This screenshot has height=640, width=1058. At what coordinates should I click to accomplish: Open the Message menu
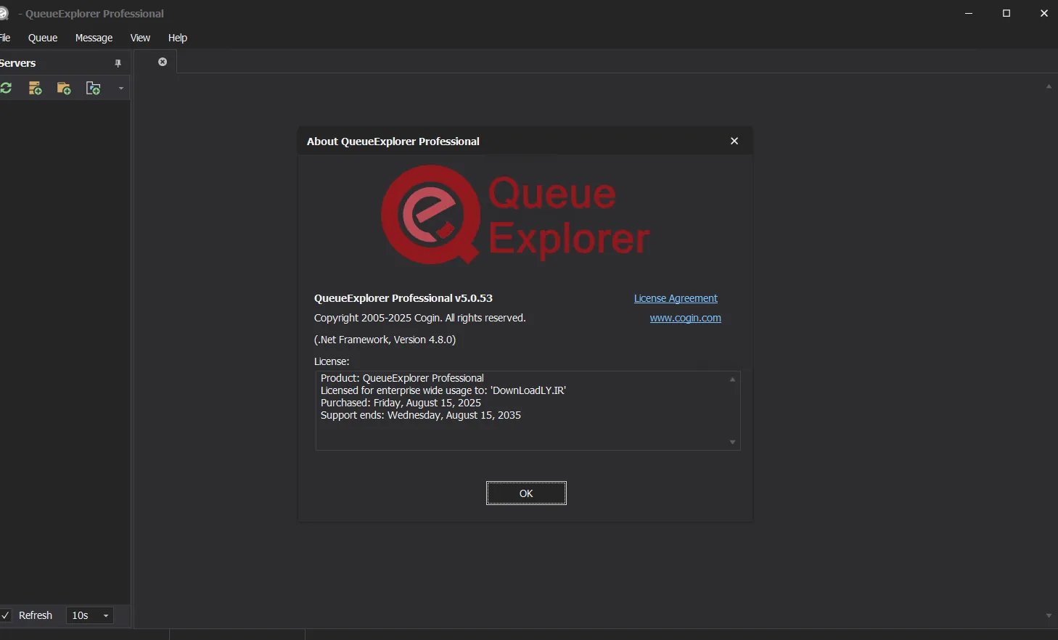tap(94, 38)
